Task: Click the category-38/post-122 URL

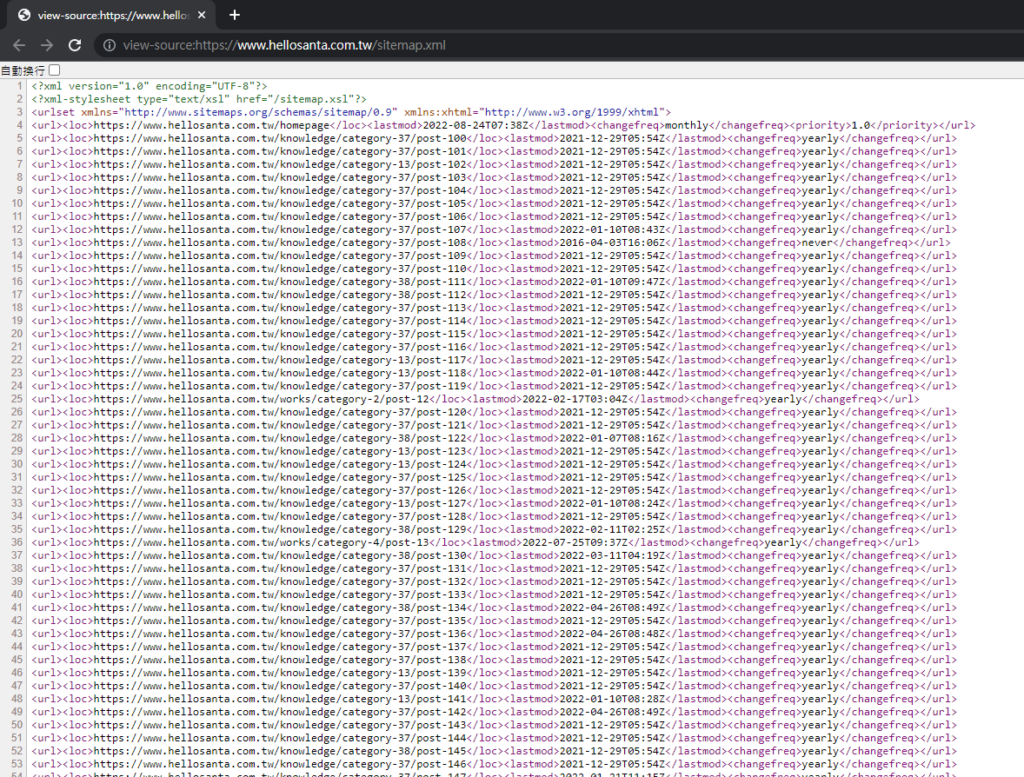Action: 280,438
